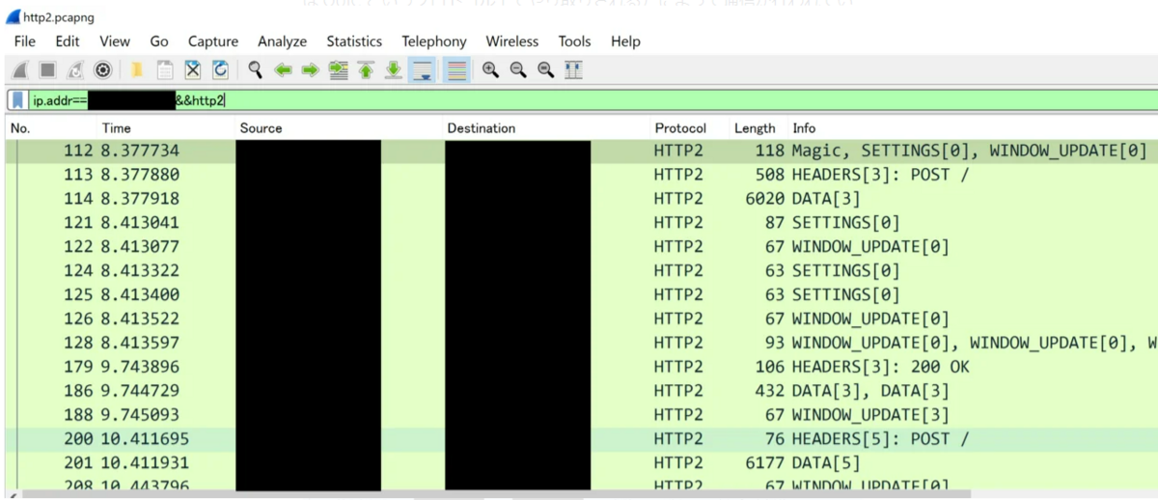Click the resize columns icon
The image size is (1158, 500).
pos(573,69)
